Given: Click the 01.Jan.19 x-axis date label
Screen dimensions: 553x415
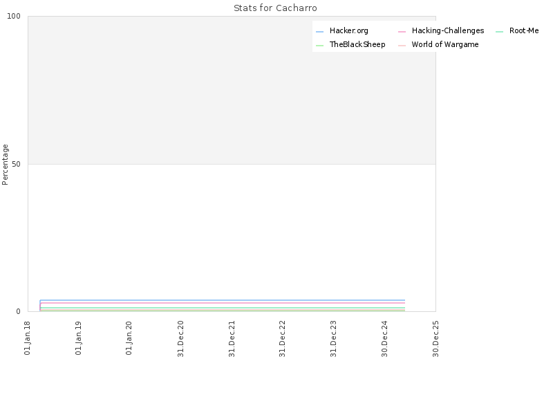Looking at the screenshot, I should coord(79,338).
